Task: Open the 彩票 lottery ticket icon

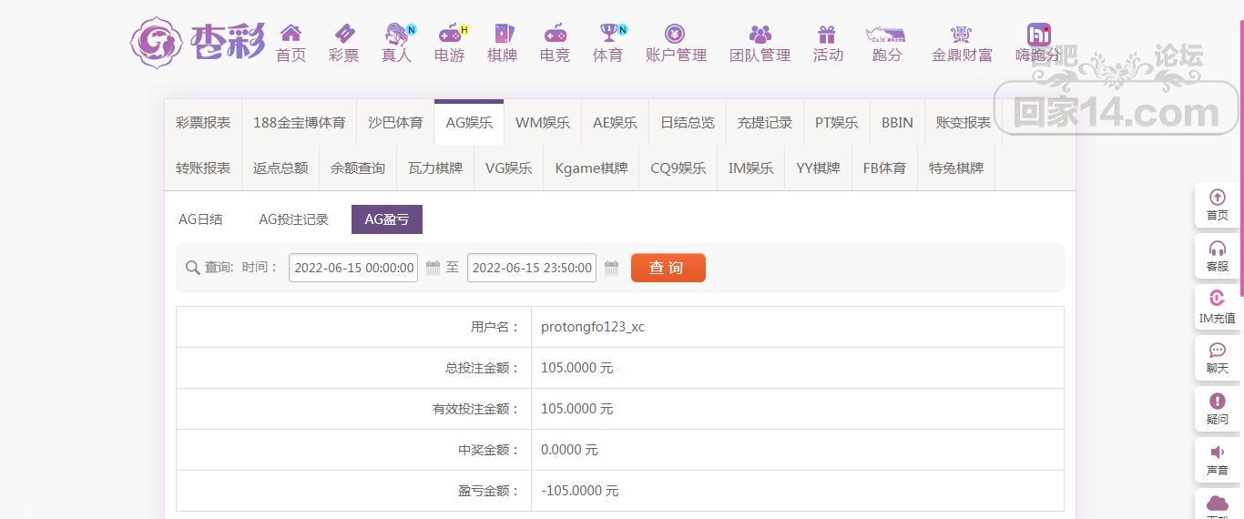Action: [x=344, y=34]
